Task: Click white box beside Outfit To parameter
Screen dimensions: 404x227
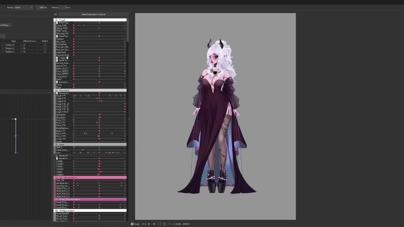Action: pos(57,60)
